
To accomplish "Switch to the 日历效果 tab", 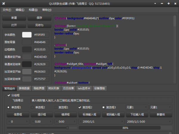I will (x=68, y=88).
